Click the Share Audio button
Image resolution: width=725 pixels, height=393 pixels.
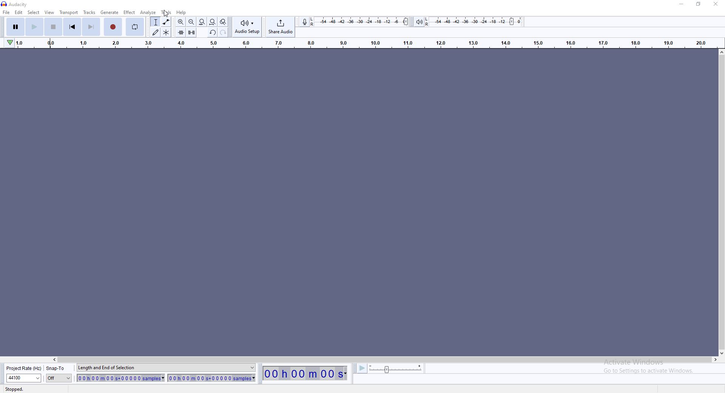click(x=280, y=27)
